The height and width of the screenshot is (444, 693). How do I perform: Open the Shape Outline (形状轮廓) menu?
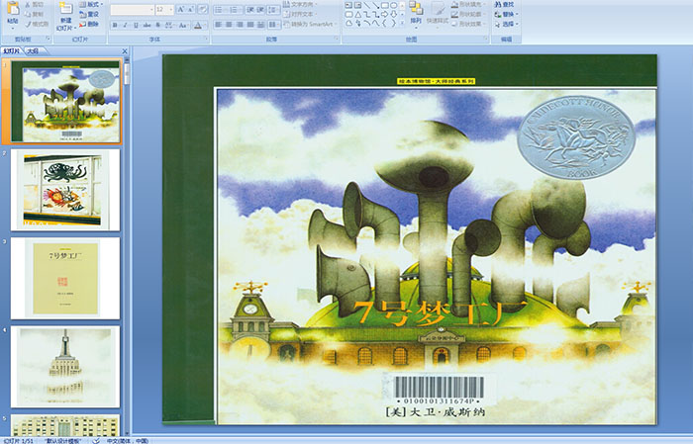(468, 14)
